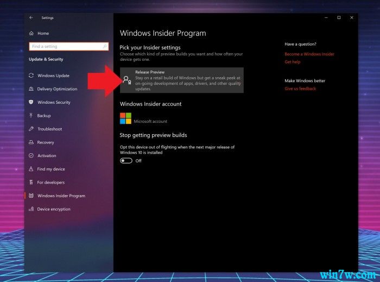Open the Give us feedback link

[x=300, y=89]
